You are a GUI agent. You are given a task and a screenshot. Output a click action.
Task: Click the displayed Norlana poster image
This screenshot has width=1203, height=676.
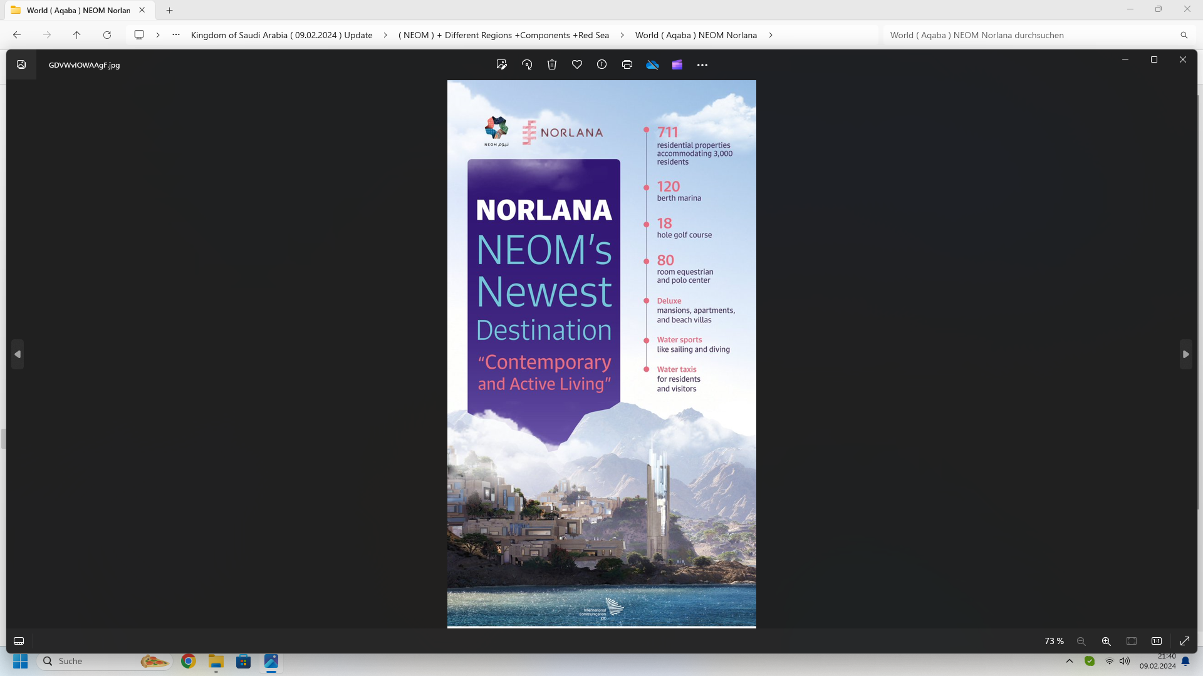(x=601, y=354)
